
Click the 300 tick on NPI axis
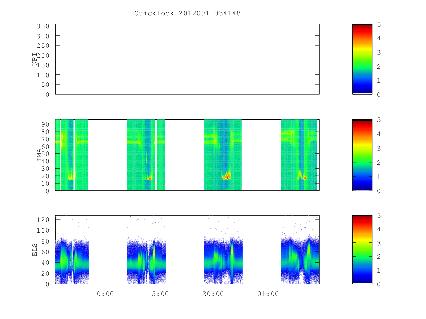pos(43,36)
